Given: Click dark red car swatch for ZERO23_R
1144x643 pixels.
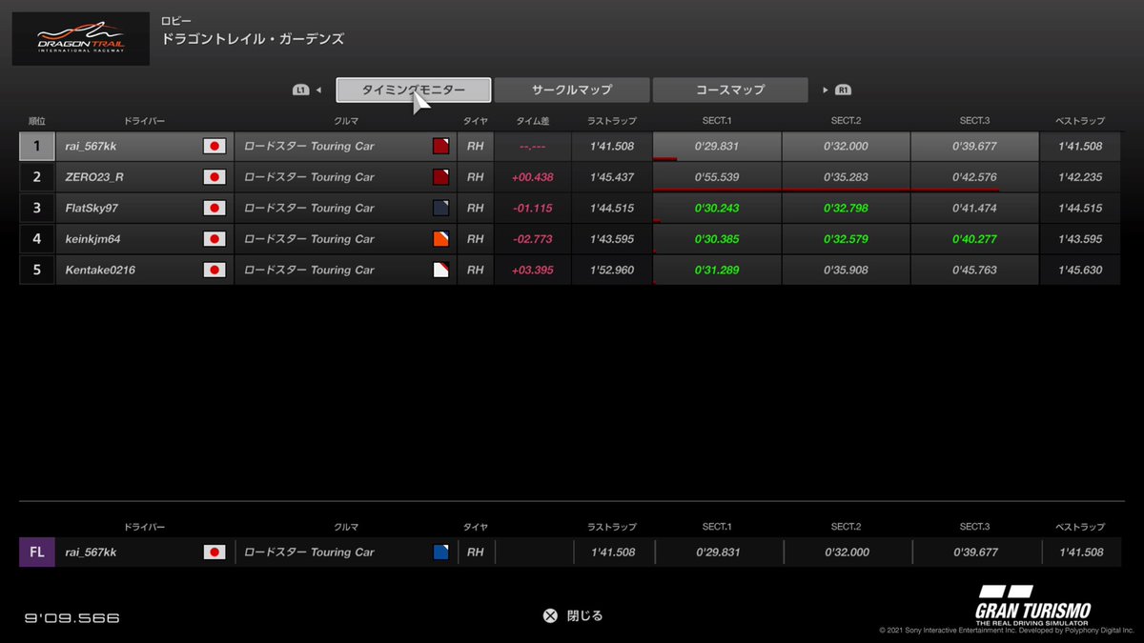Looking at the screenshot, I should click(440, 177).
